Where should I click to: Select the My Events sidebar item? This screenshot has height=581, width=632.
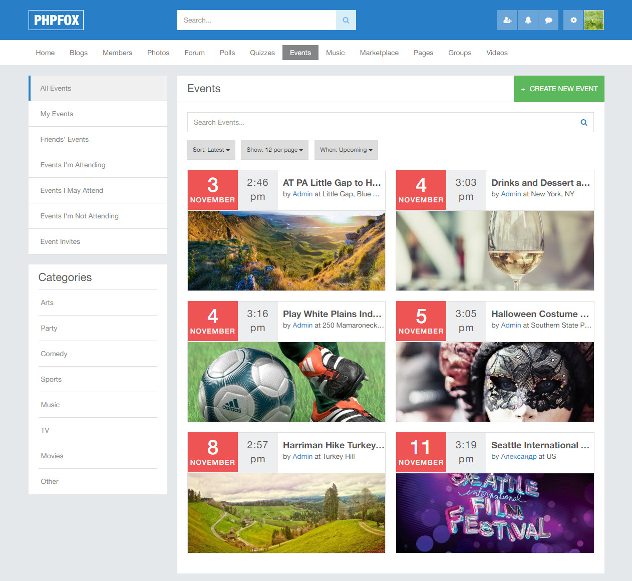[x=57, y=114]
